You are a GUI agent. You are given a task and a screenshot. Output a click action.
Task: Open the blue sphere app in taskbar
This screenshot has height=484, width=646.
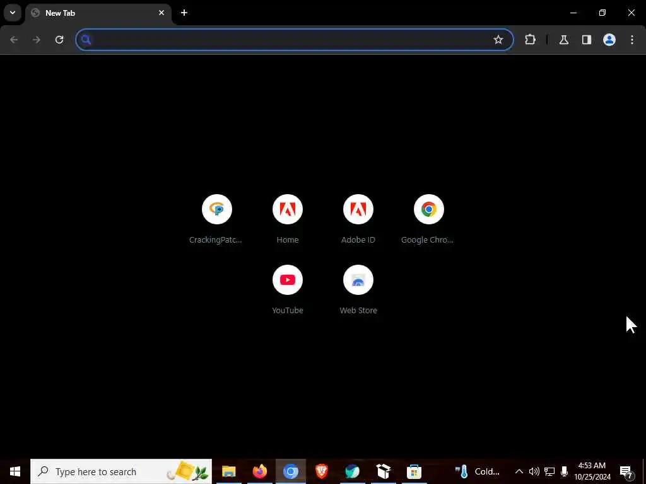click(x=352, y=471)
